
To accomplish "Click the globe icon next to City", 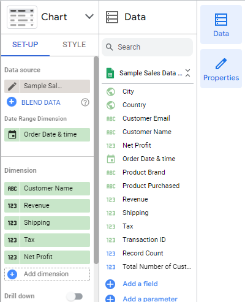I will (x=111, y=92).
